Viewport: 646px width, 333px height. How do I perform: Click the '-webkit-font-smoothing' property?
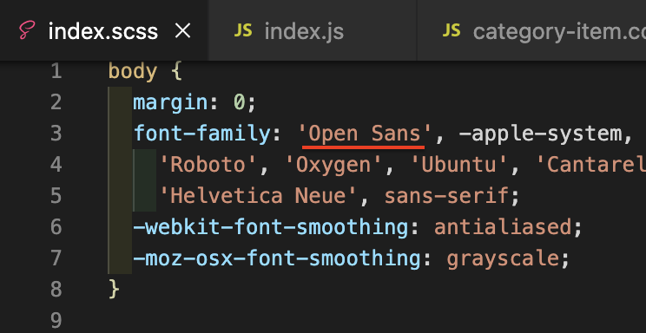click(x=270, y=227)
